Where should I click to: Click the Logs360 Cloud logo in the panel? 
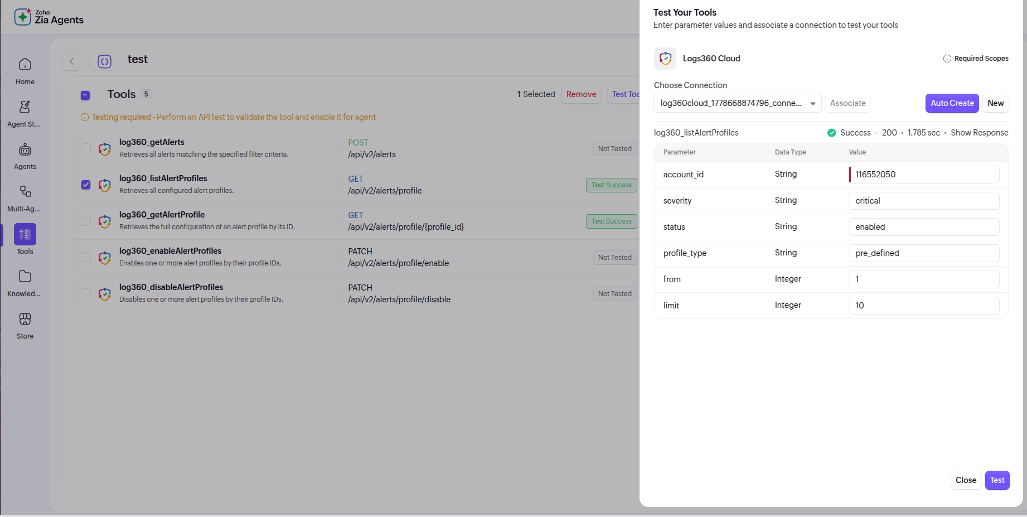[x=665, y=59]
